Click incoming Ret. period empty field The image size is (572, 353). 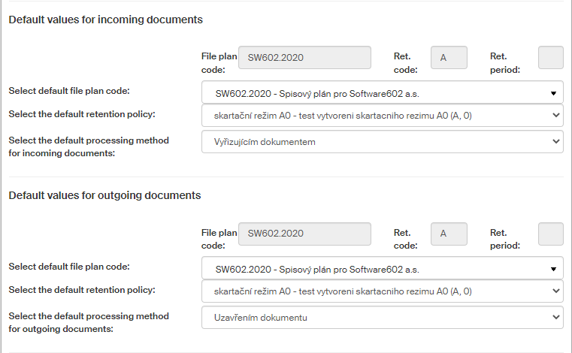[x=551, y=58]
